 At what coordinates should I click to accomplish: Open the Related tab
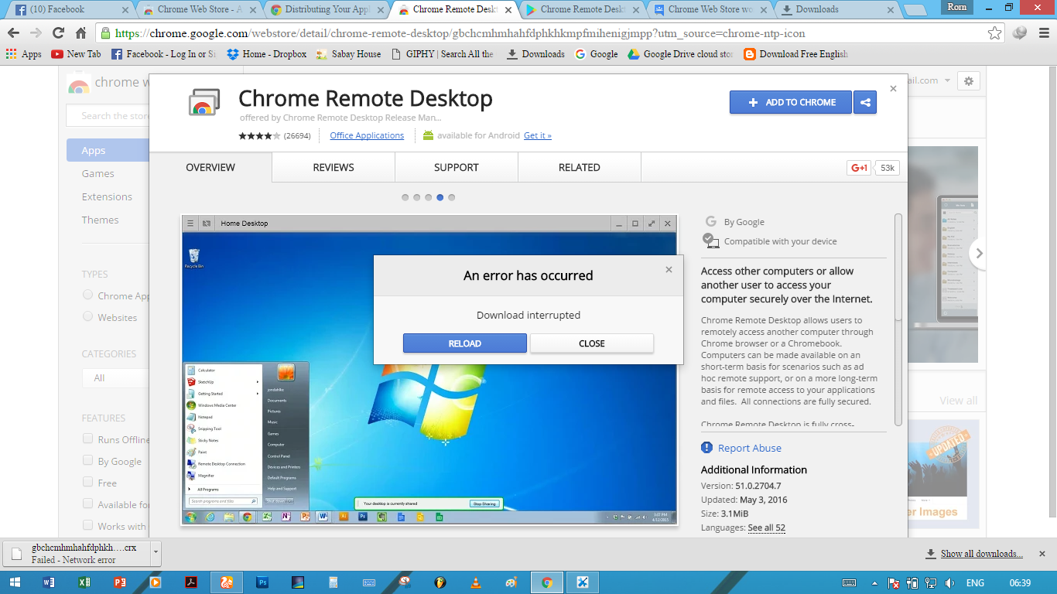tap(580, 167)
